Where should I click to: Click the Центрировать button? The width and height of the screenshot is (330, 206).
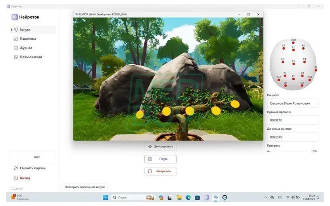point(161,146)
